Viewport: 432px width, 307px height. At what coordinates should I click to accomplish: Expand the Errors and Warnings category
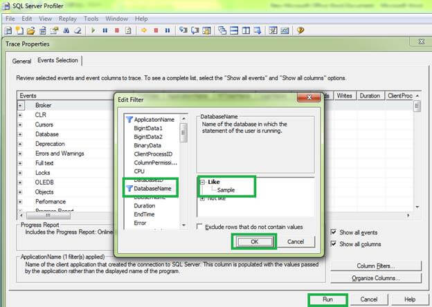(20, 153)
